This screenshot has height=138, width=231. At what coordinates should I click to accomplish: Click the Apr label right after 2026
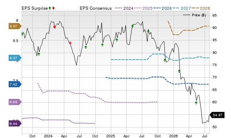(x=189, y=136)
